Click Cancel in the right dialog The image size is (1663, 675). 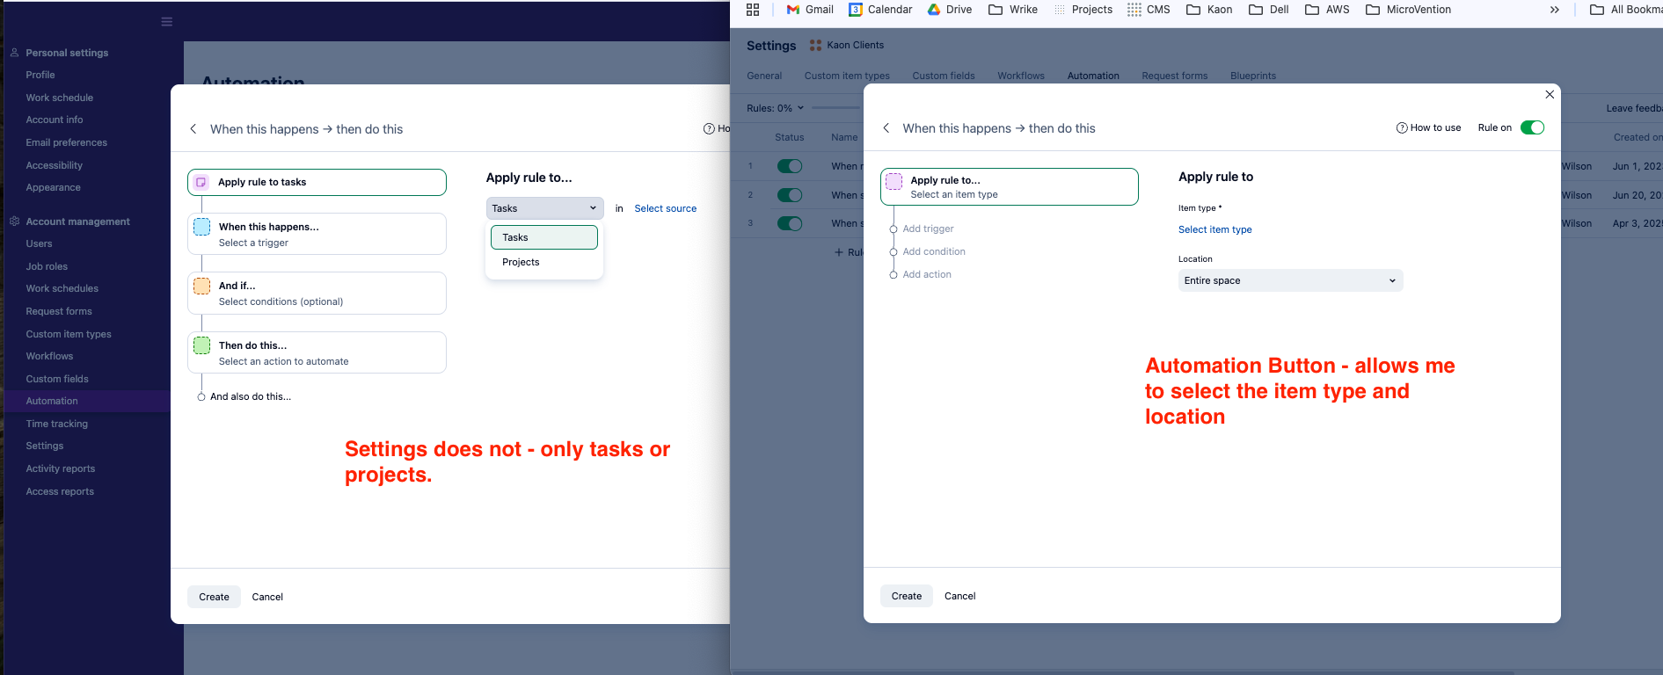960,596
